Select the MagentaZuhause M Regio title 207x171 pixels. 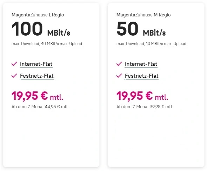click(x=143, y=15)
